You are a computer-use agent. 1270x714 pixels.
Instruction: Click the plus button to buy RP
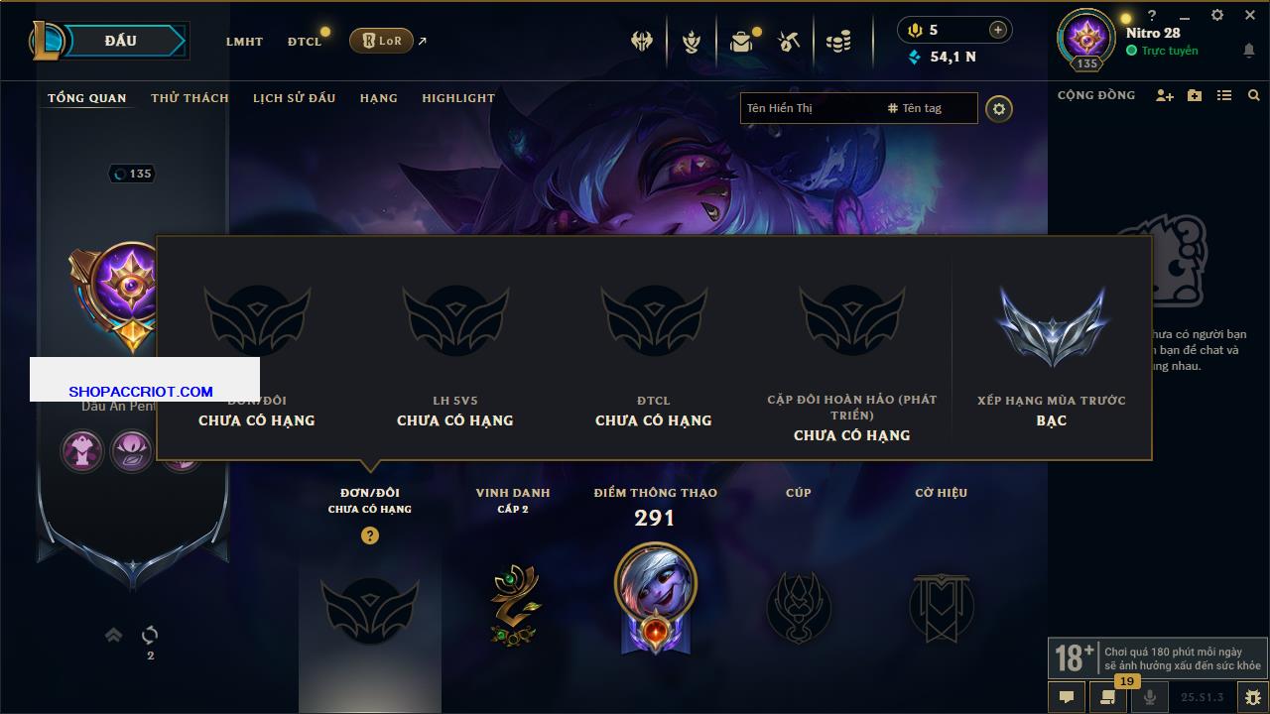click(997, 30)
